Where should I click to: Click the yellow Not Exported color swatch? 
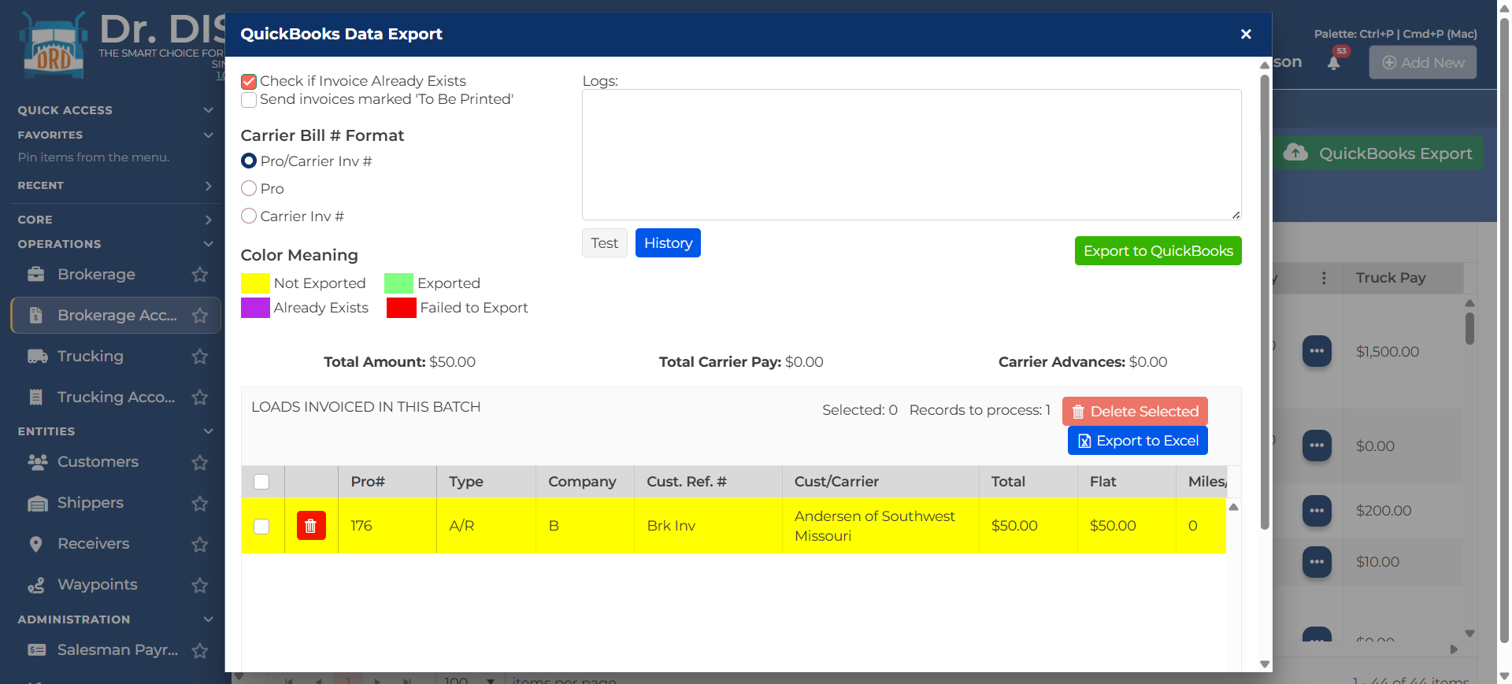pyautogui.click(x=255, y=283)
